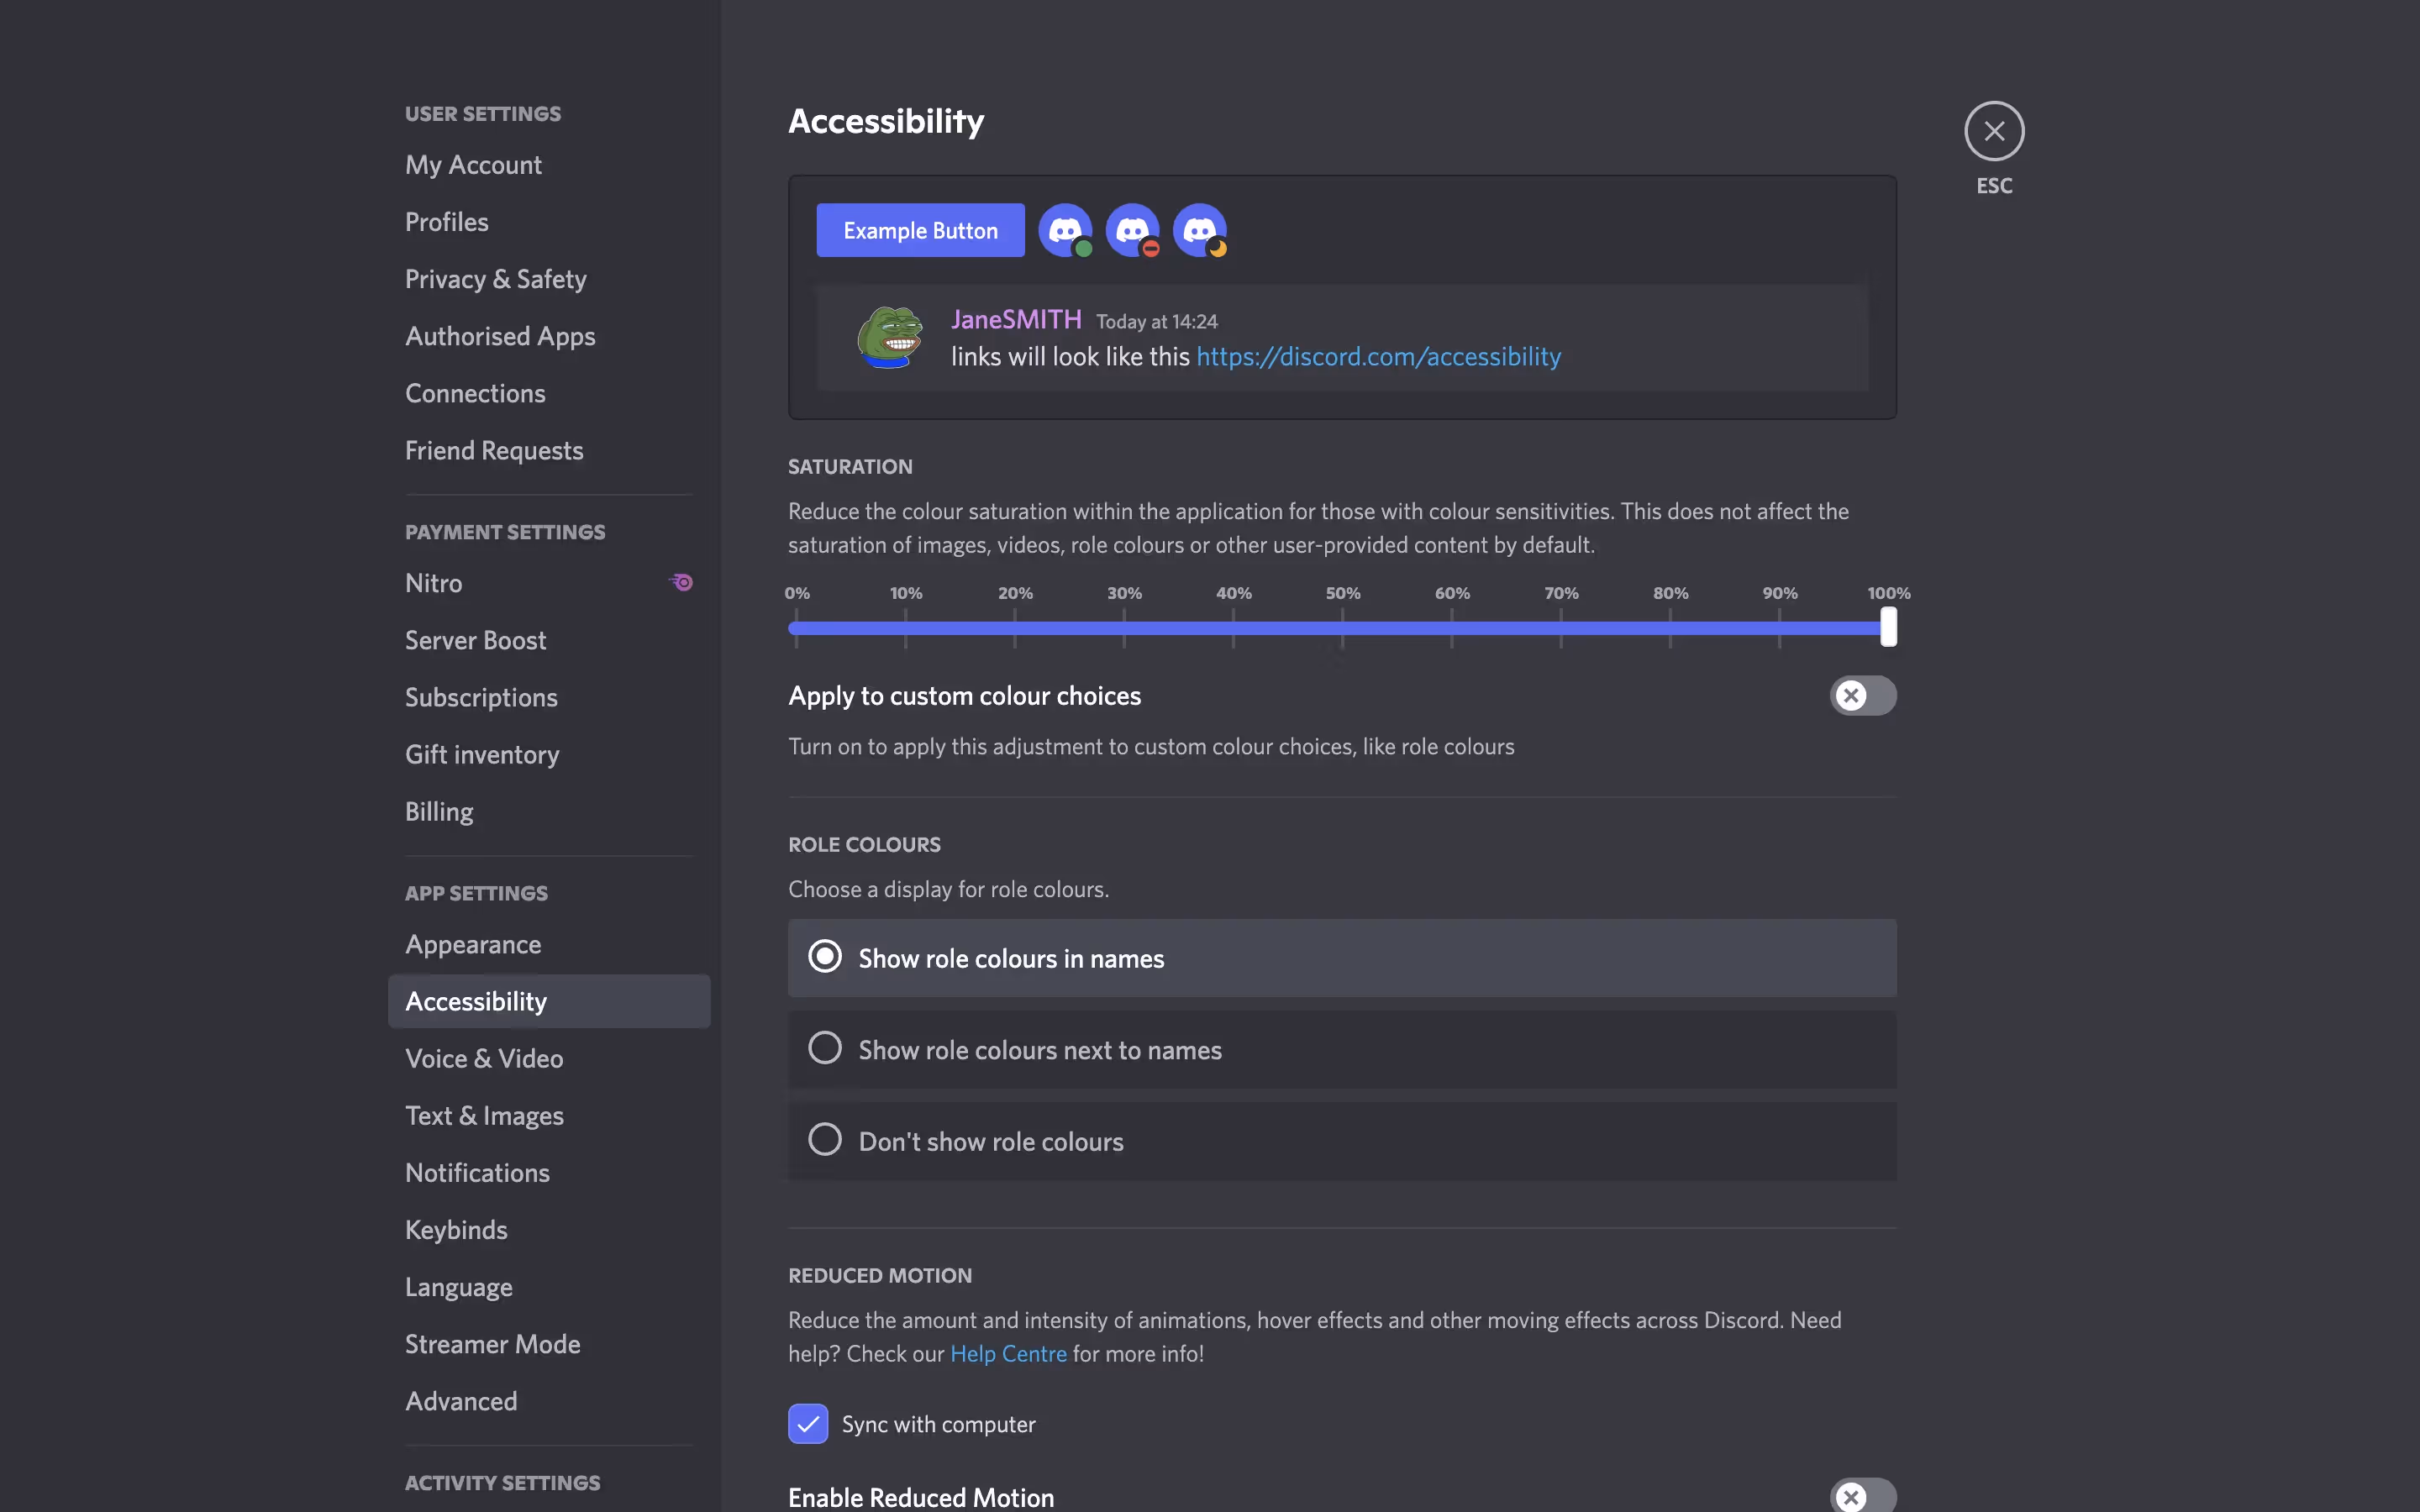This screenshot has height=1512, width=2420.
Task: Click the green online status Discord avatar
Action: coord(1064,230)
